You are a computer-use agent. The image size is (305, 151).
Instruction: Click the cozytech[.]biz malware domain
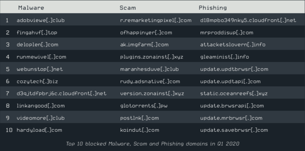click(x=37, y=81)
